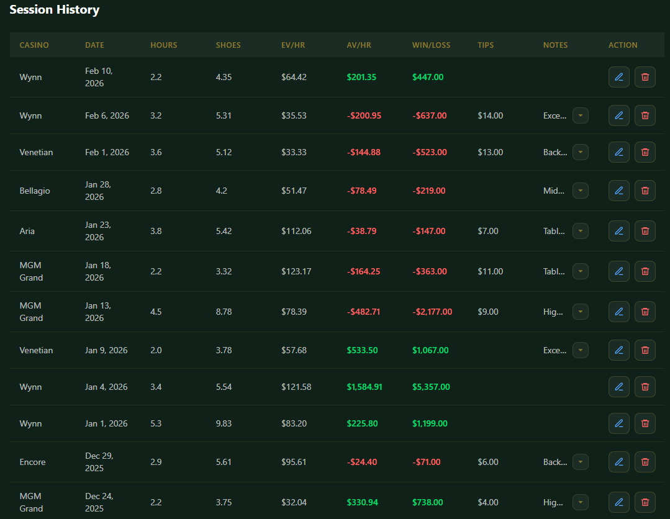This screenshot has width=670, height=519.
Task: Edit the Encore Dec 29 session
Action: click(x=618, y=462)
